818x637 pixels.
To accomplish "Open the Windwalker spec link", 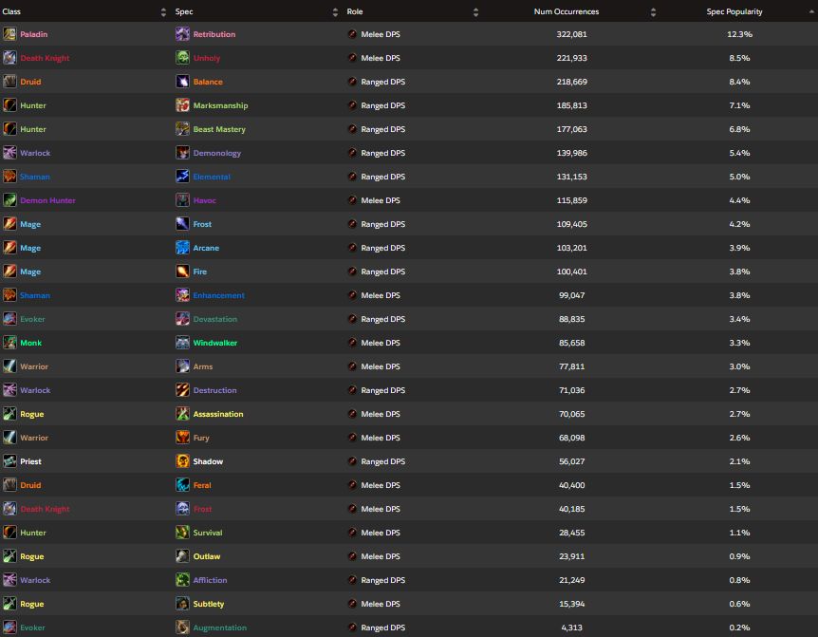I will coord(214,343).
